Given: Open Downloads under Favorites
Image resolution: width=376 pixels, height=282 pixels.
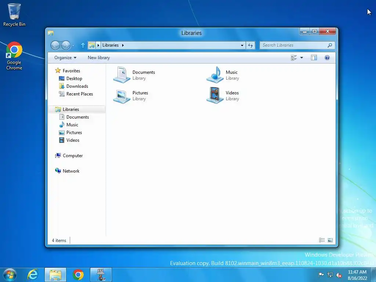Looking at the screenshot, I should (x=77, y=86).
